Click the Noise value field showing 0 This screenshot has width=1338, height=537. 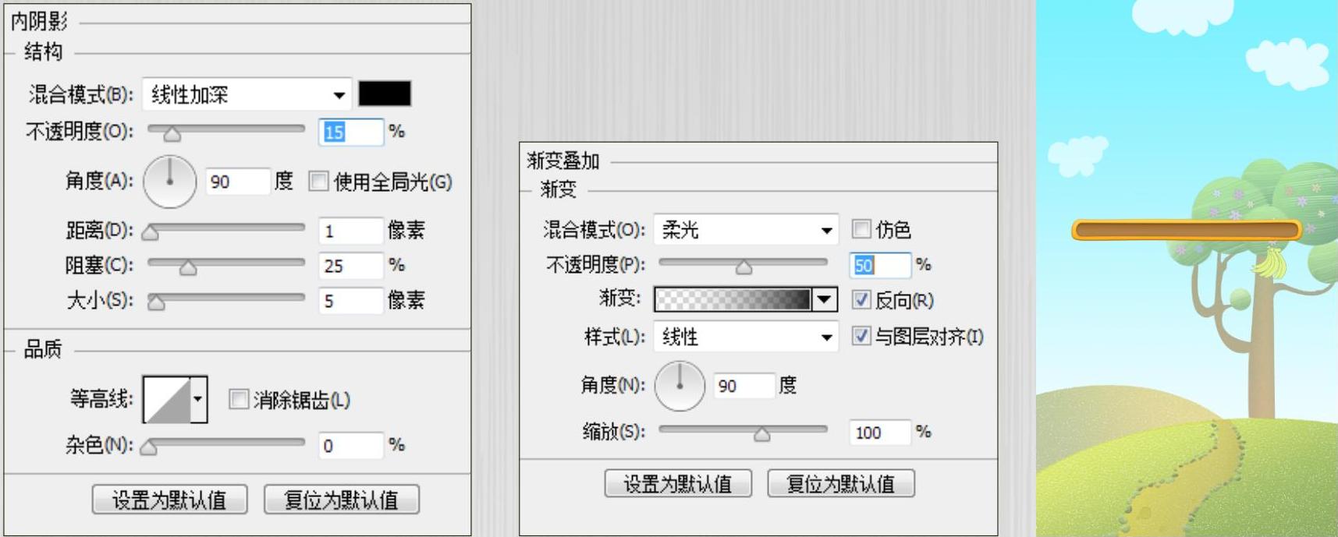pyautogui.click(x=351, y=445)
